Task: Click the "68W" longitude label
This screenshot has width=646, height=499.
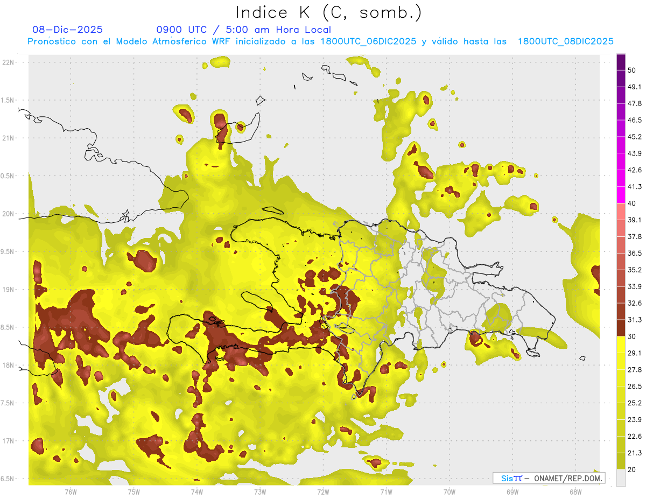Action: 575,491
